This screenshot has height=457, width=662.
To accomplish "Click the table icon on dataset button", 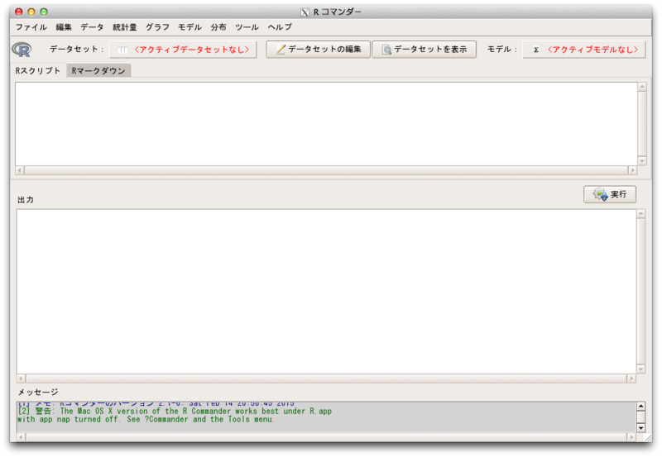I will point(122,50).
